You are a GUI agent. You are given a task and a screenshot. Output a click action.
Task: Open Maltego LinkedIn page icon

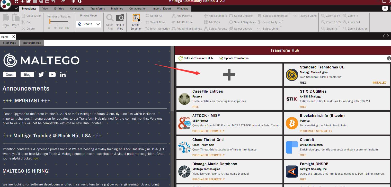tap(63, 75)
